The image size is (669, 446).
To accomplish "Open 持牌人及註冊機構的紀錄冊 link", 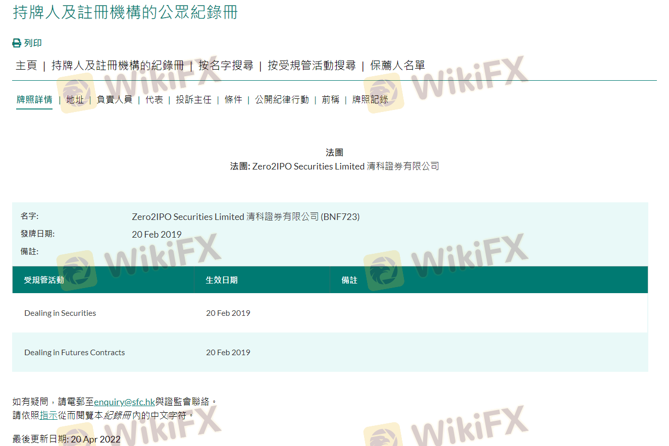I will 118,66.
